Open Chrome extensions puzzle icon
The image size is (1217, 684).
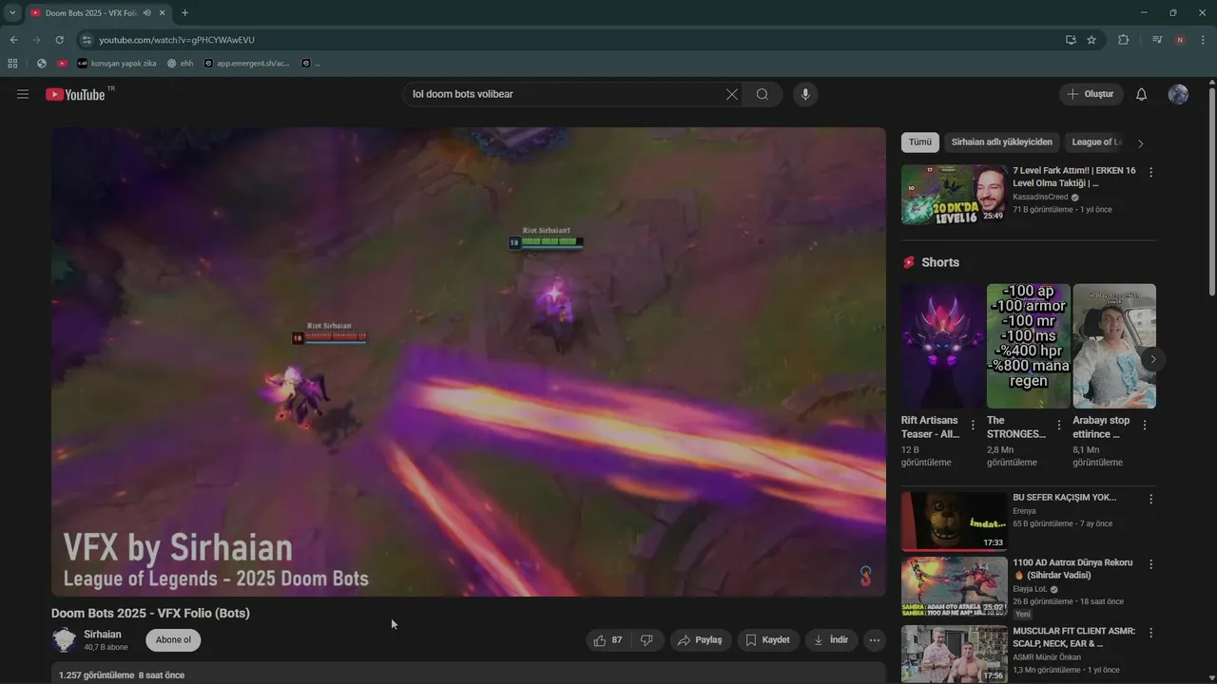(x=1124, y=40)
